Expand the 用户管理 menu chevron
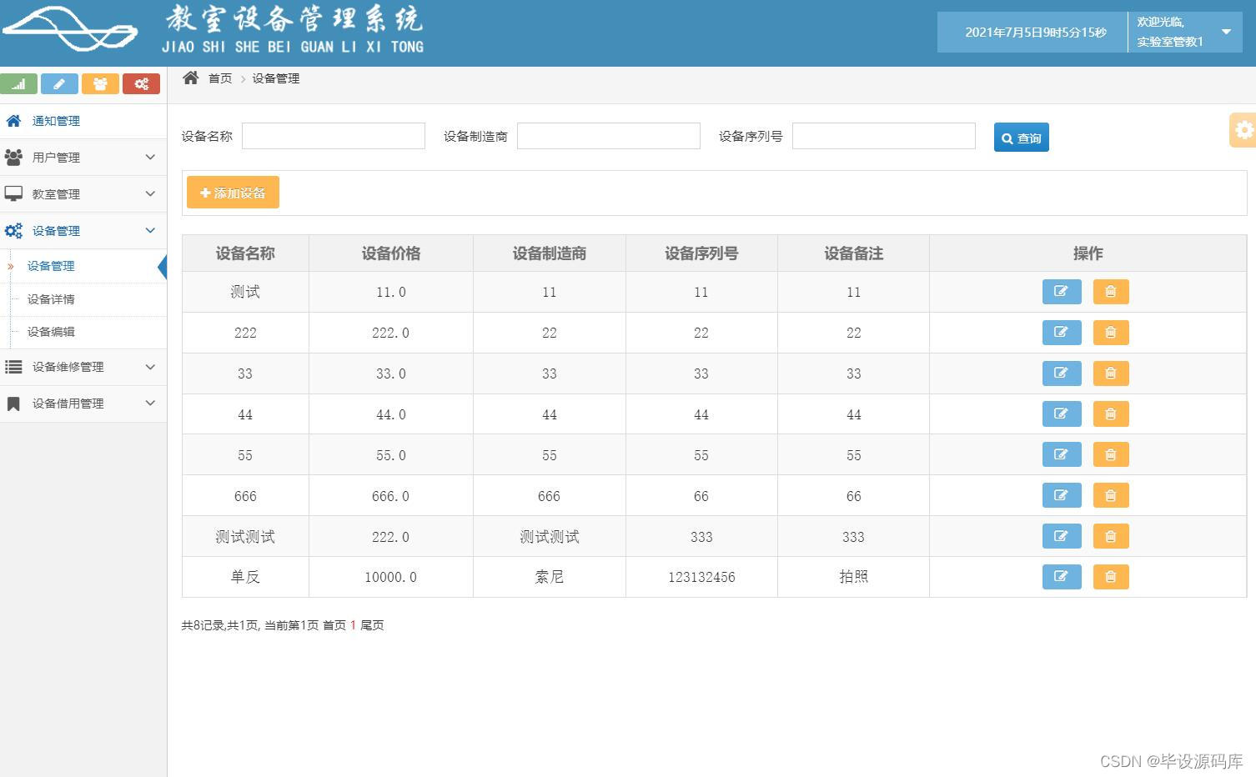This screenshot has width=1256, height=777. click(150, 157)
